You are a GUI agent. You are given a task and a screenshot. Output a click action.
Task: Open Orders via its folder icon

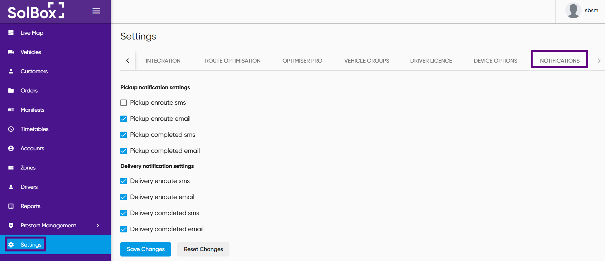[11, 91]
